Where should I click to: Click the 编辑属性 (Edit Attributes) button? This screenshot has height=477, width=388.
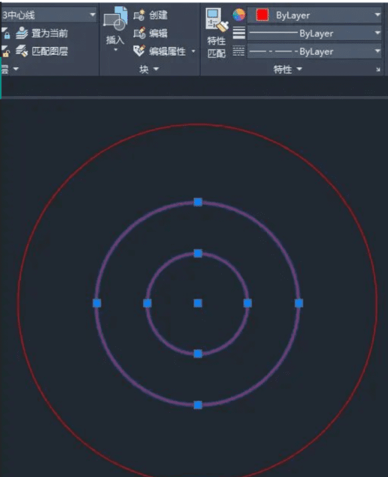pyautogui.click(x=160, y=51)
